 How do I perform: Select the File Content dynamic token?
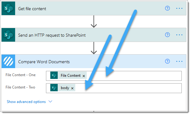68,75
